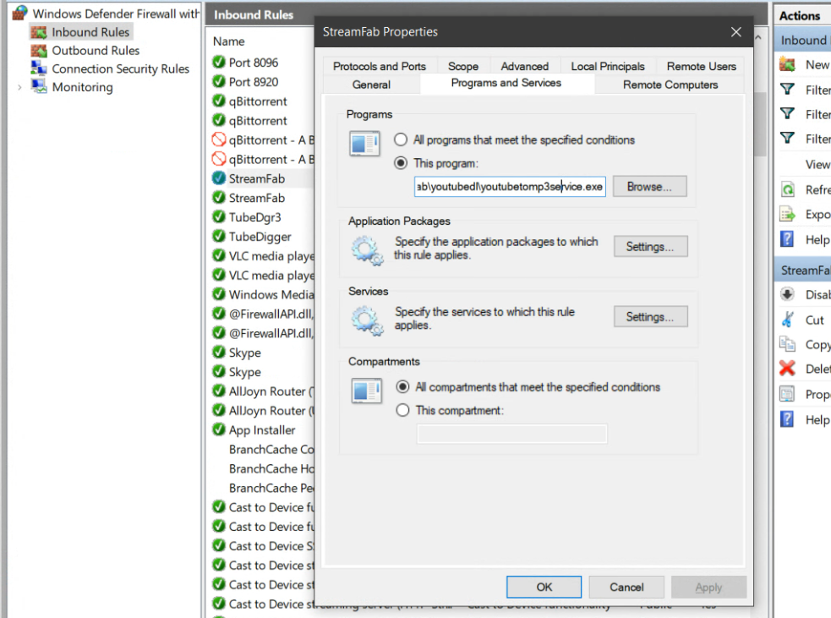This screenshot has height=618, width=831.
Task: Open Services Settings button
Action: point(651,317)
